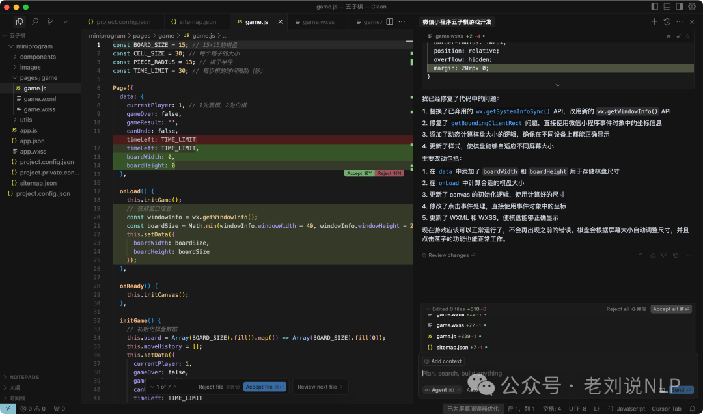Collapse the Edited 8 files list
This screenshot has height=414, width=703.
click(x=428, y=309)
